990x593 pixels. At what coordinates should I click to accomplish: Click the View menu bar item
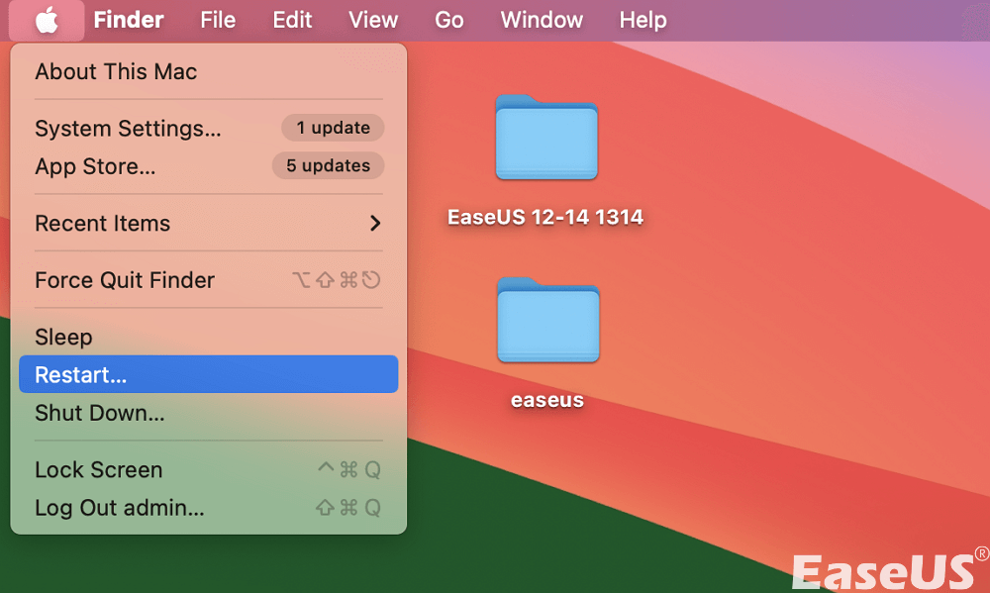click(x=373, y=20)
